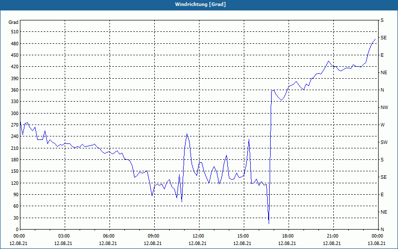Select the 330 degree axis label
The image size is (398, 249).
point(15,102)
